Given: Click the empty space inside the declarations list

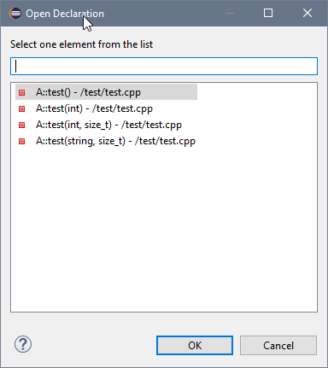Looking at the screenshot, I should (x=164, y=228).
